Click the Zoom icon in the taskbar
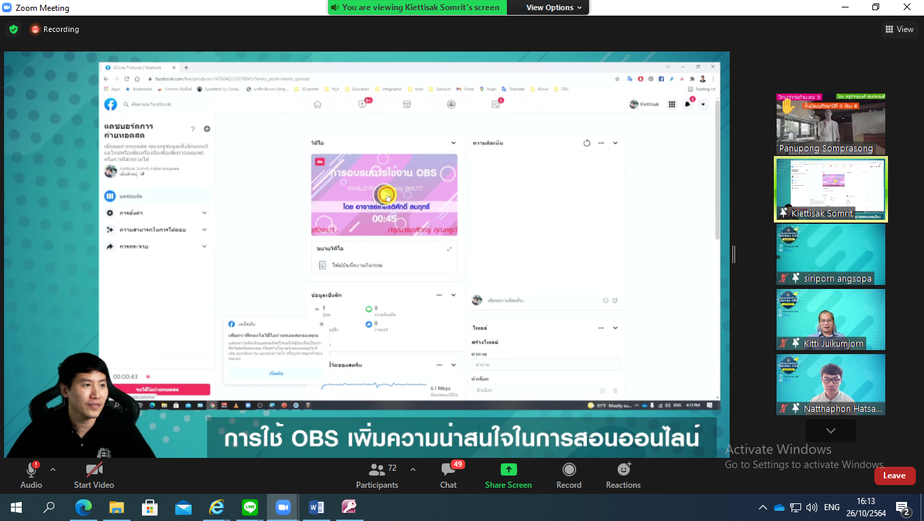 [283, 507]
